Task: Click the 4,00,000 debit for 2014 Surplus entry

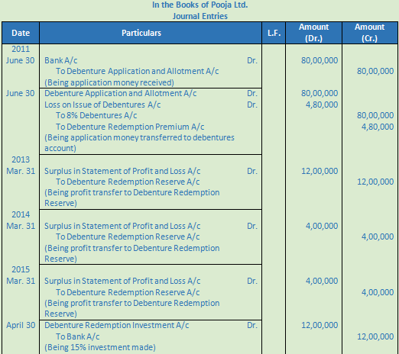Action: click(322, 226)
